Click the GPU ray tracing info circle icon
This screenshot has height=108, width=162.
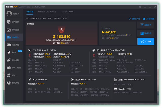point(124,57)
